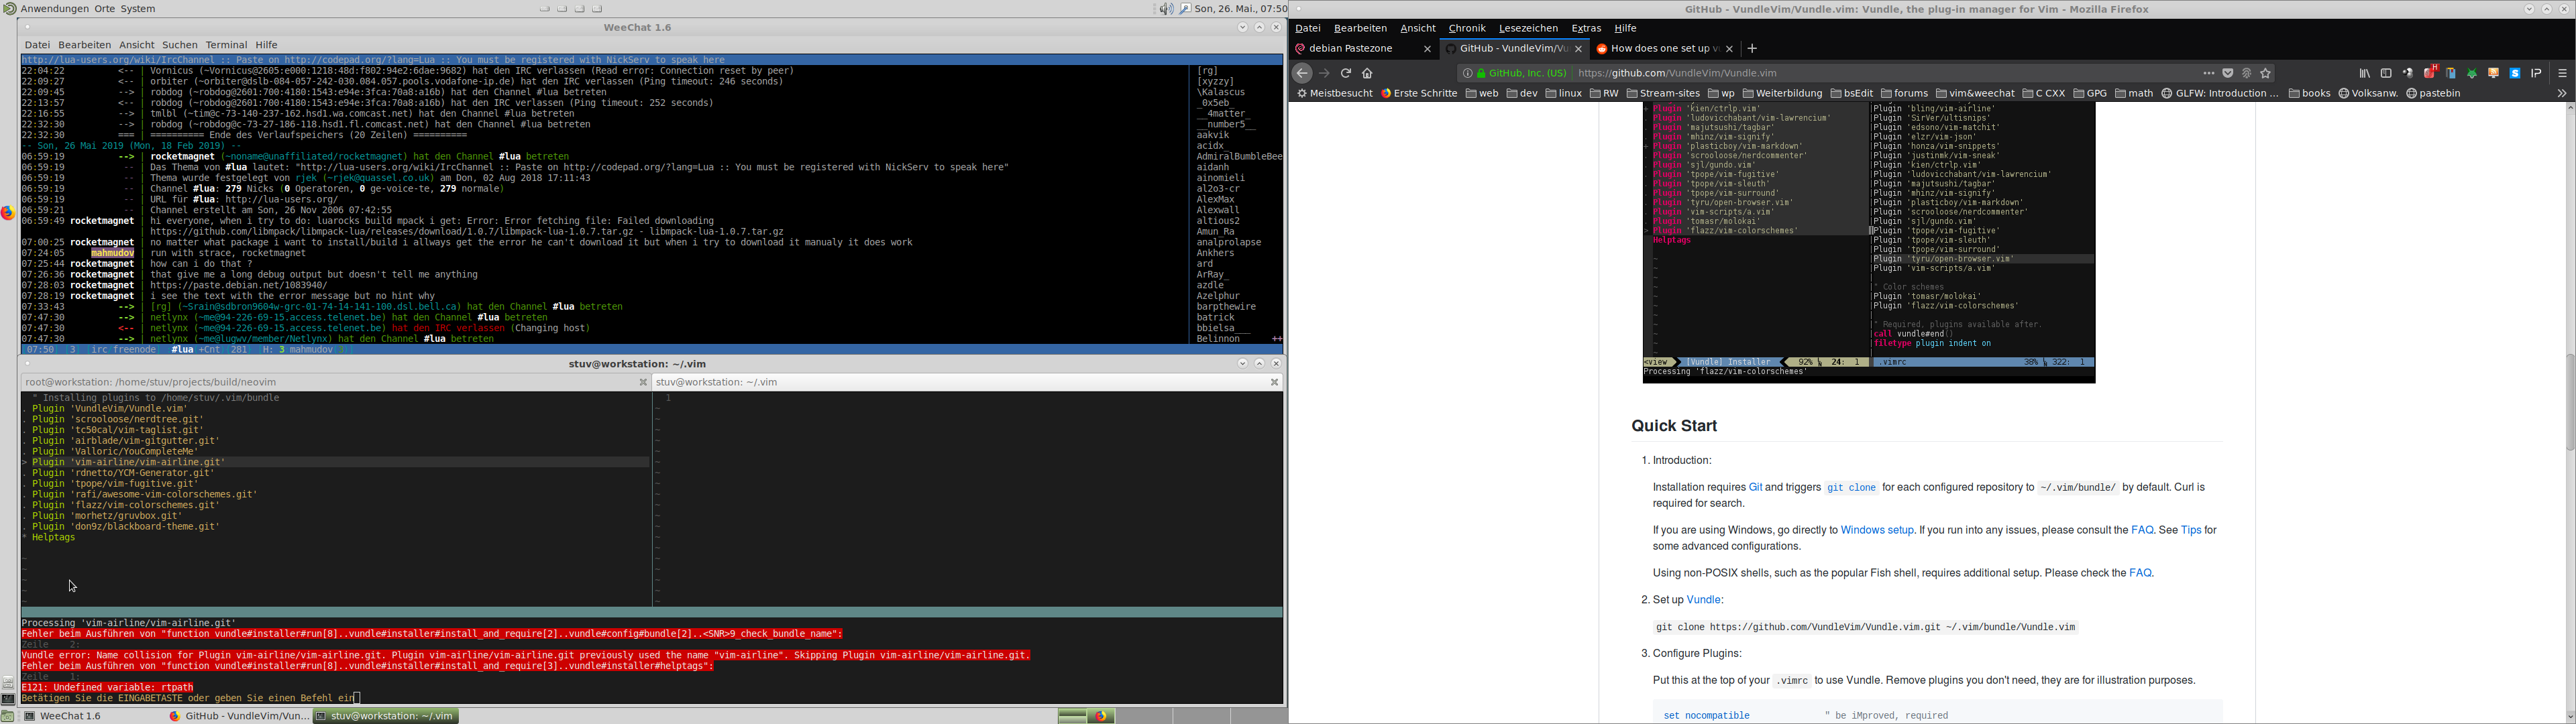The image size is (2576, 724).
Task: Reload the GitHub Vundle page
Action: coord(1346,73)
